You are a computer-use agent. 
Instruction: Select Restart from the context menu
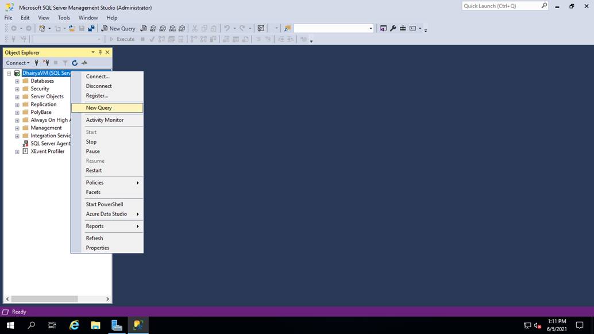94,170
